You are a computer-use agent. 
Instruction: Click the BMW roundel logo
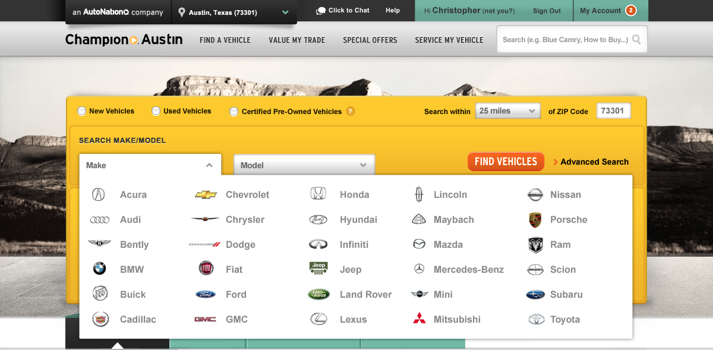(99, 269)
